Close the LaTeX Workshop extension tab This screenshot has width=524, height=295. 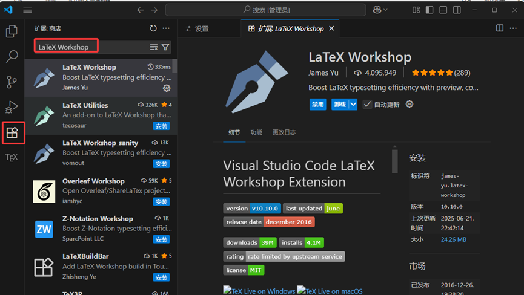pyautogui.click(x=331, y=28)
